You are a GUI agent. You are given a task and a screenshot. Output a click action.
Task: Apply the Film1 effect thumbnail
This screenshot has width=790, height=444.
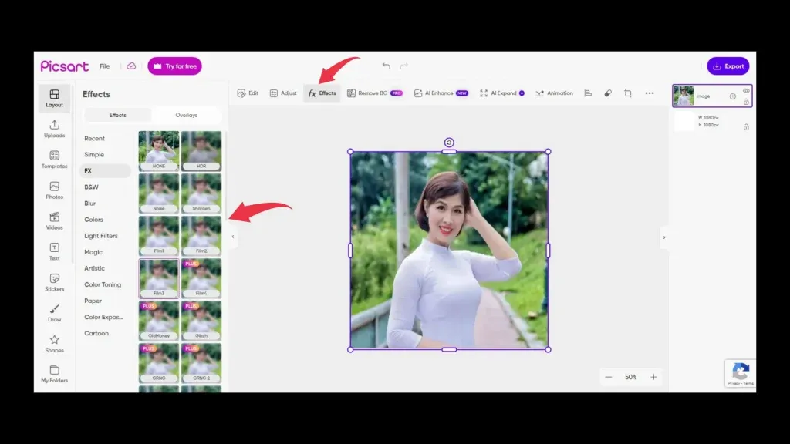pos(159,236)
